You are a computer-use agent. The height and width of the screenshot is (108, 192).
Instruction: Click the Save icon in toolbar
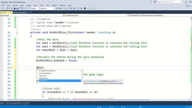coord(15,9)
